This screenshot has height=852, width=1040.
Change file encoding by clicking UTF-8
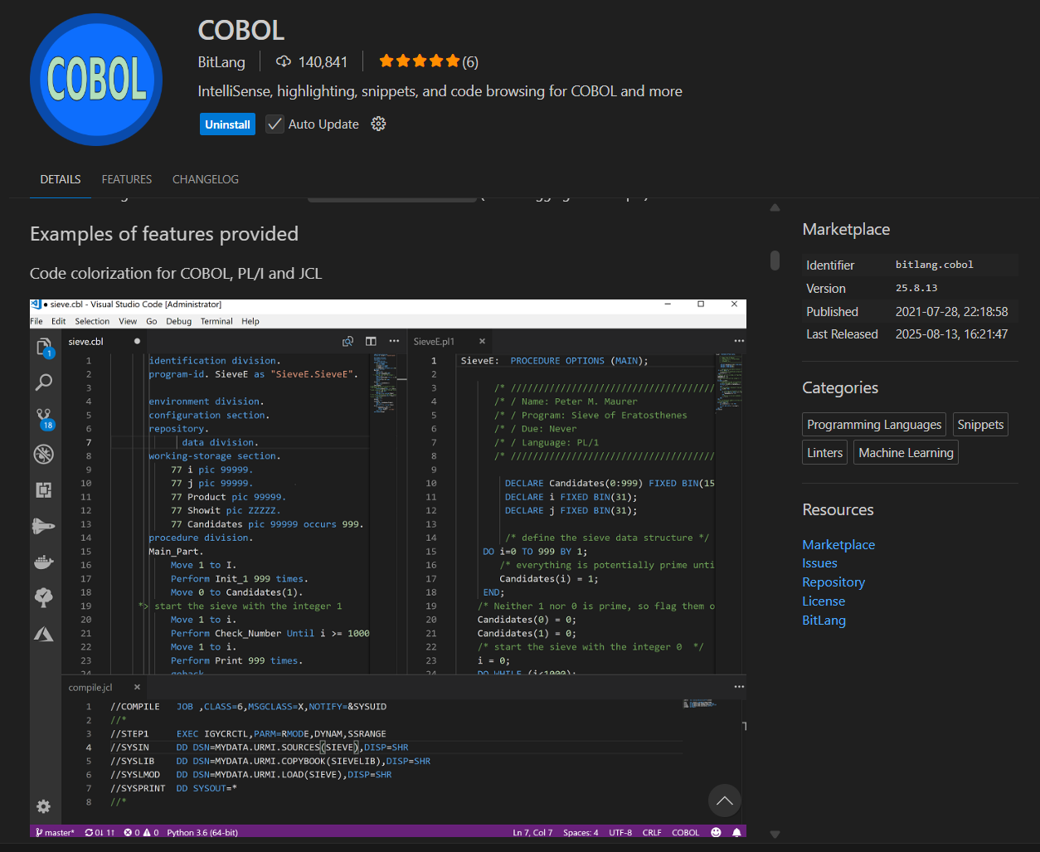pyautogui.click(x=620, y=831)
